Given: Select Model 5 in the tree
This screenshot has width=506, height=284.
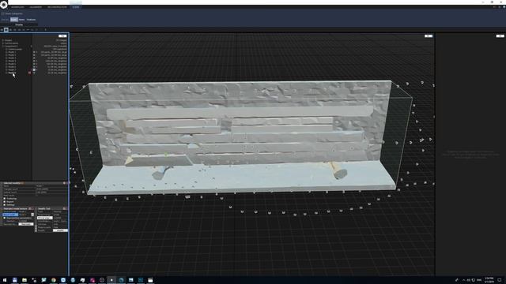Looking at the screenshot, I should coord(12,64).
